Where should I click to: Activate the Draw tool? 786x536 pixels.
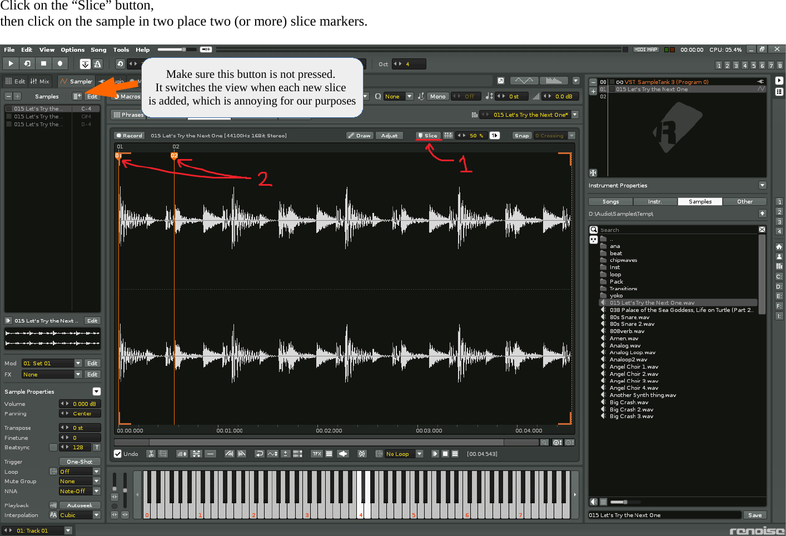click(359, 135)
